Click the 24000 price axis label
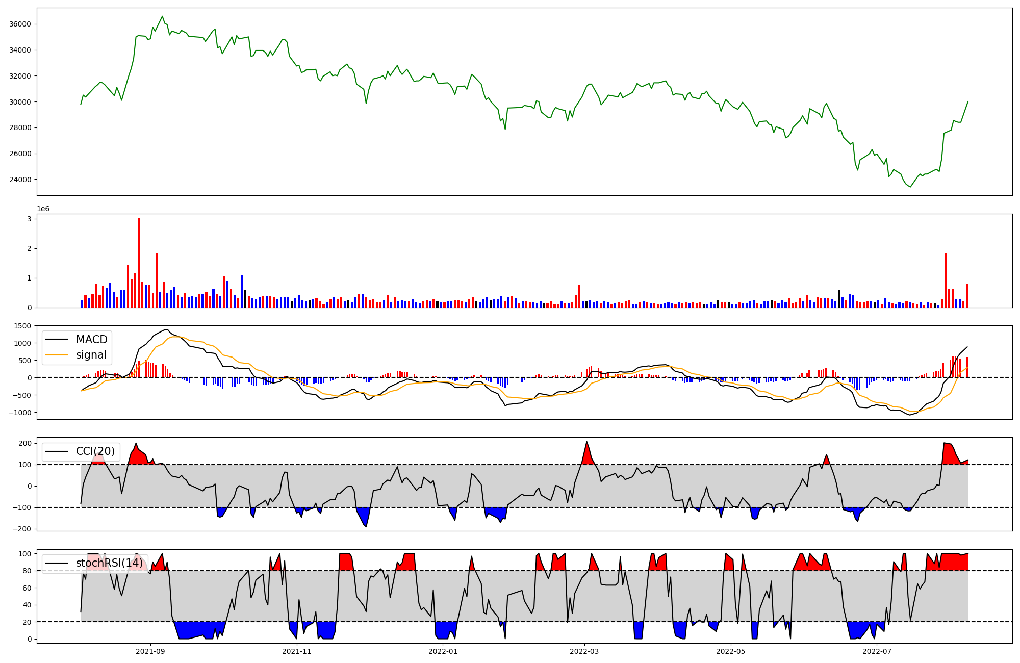The height and width of the screenshot is (663, 1020). 20,180
